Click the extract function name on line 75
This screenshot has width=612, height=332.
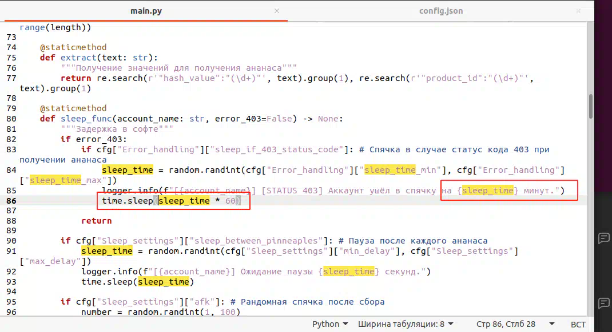click(x=78, y=58)
